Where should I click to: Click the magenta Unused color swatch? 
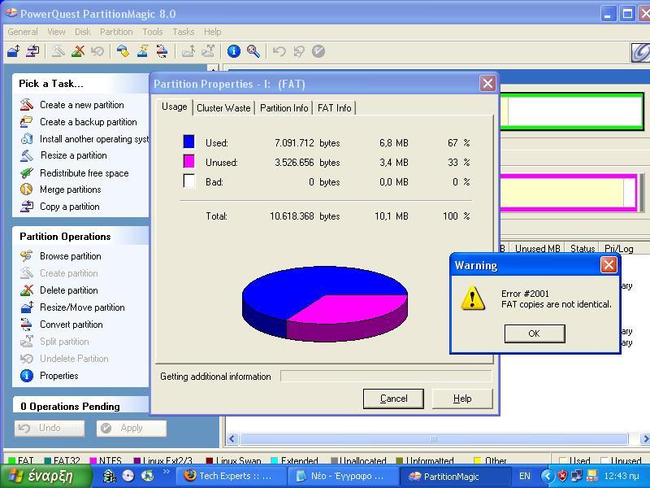(x=189, y=161)
